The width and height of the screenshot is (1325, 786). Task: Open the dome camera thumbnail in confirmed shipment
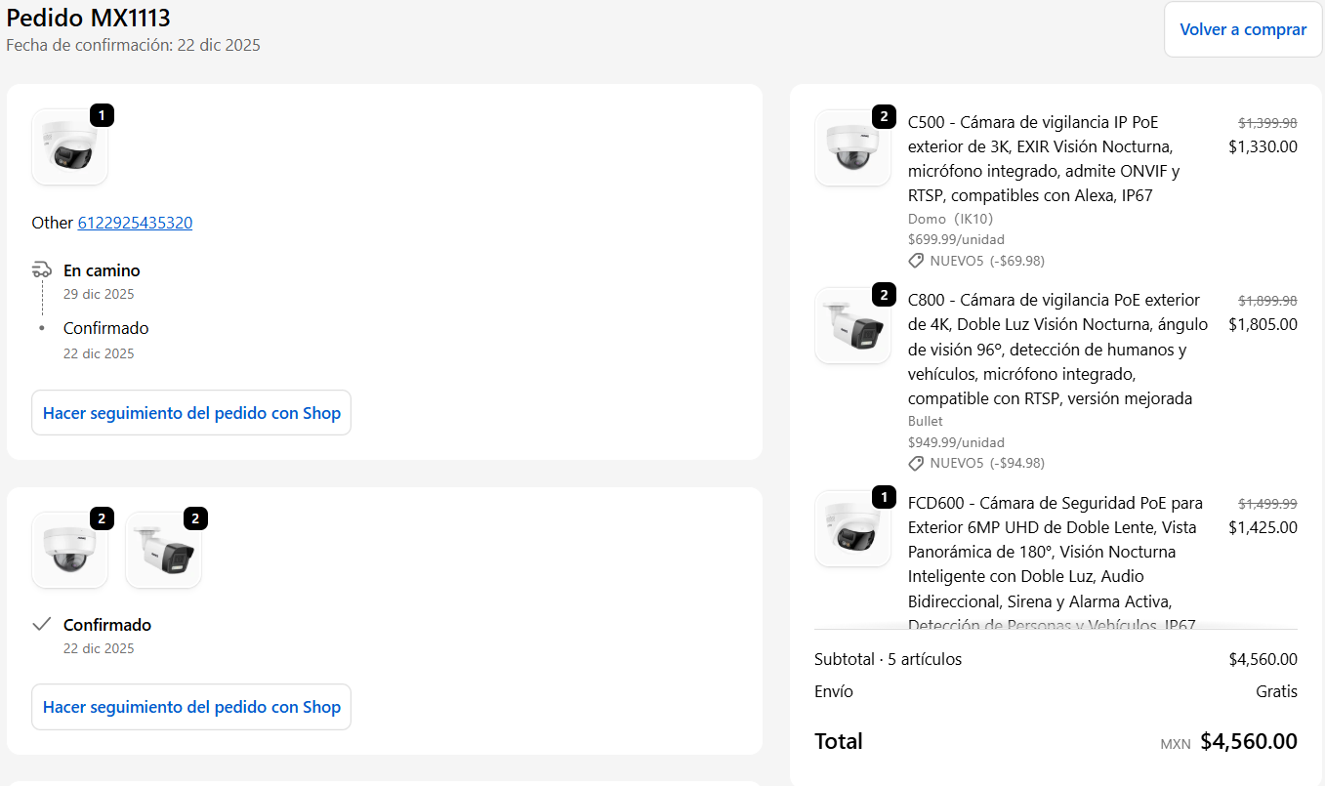pyautogui.click(x=69, y=551)
